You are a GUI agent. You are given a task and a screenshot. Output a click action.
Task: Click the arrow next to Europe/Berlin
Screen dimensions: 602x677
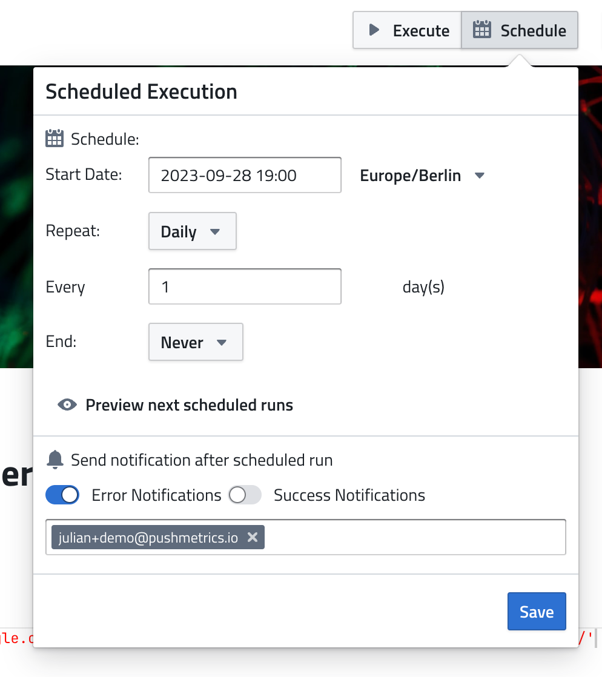pos(480,176)
